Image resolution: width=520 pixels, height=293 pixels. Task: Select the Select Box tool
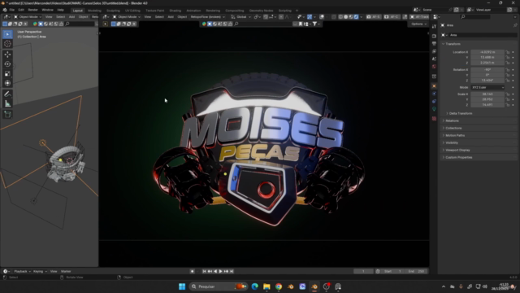(7, 34)
